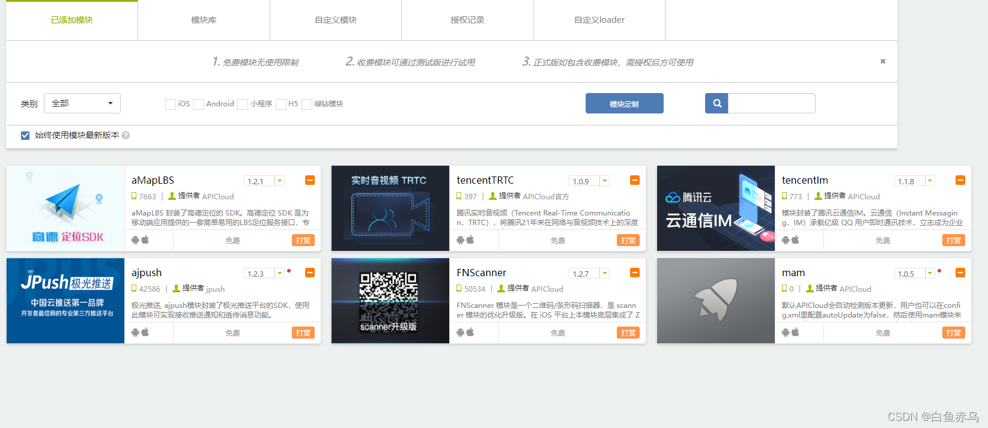988x428 pixels.
Task: Toggle the 绿钻模块 filter checkbox
Action: [x=307, y=104]
